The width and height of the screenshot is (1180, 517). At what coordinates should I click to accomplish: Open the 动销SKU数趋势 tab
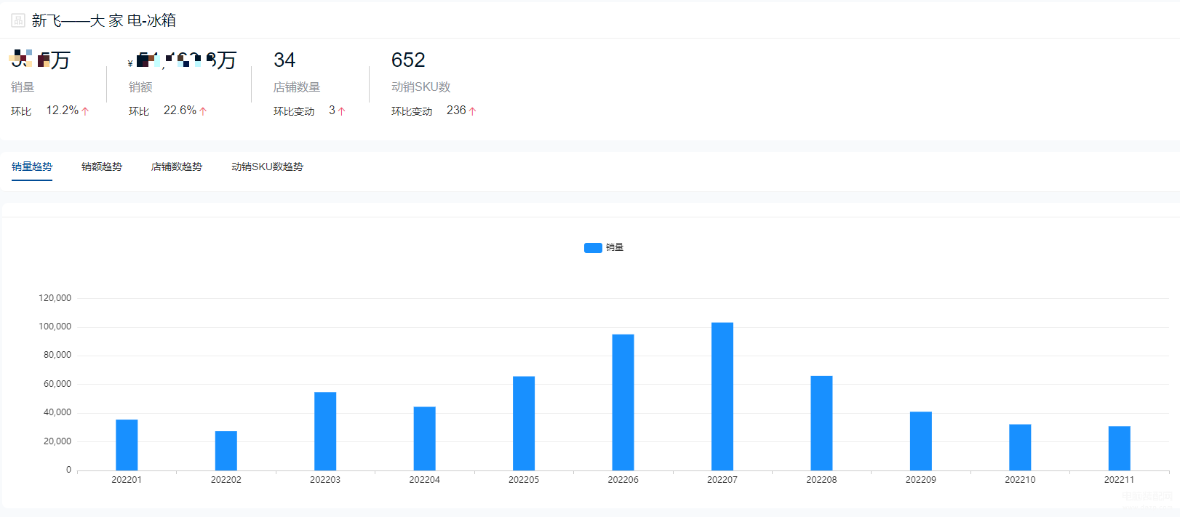[267, 167]
